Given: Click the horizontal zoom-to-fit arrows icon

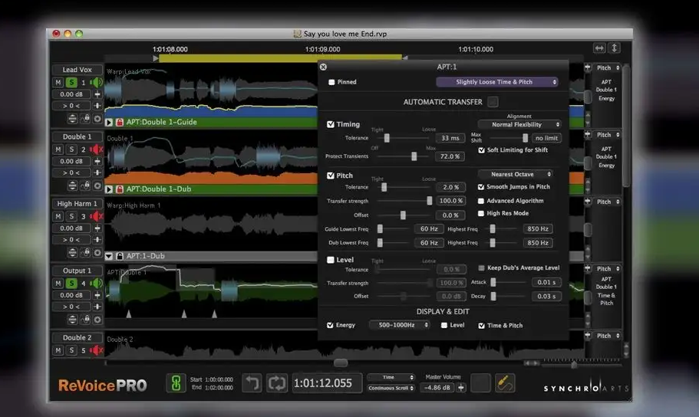Looking at the screenshot, I should [599, 48].
